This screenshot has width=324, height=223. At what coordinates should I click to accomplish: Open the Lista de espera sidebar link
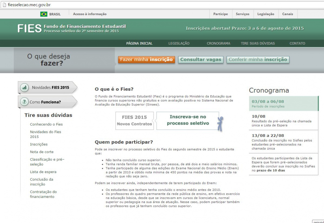click(43, 172)
